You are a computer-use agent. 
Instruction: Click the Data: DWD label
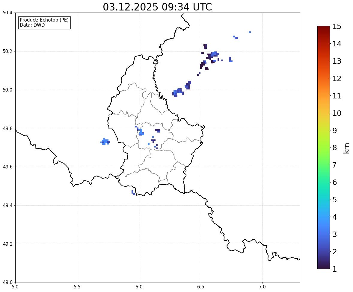pyautogui.click(x=32, y=25)
